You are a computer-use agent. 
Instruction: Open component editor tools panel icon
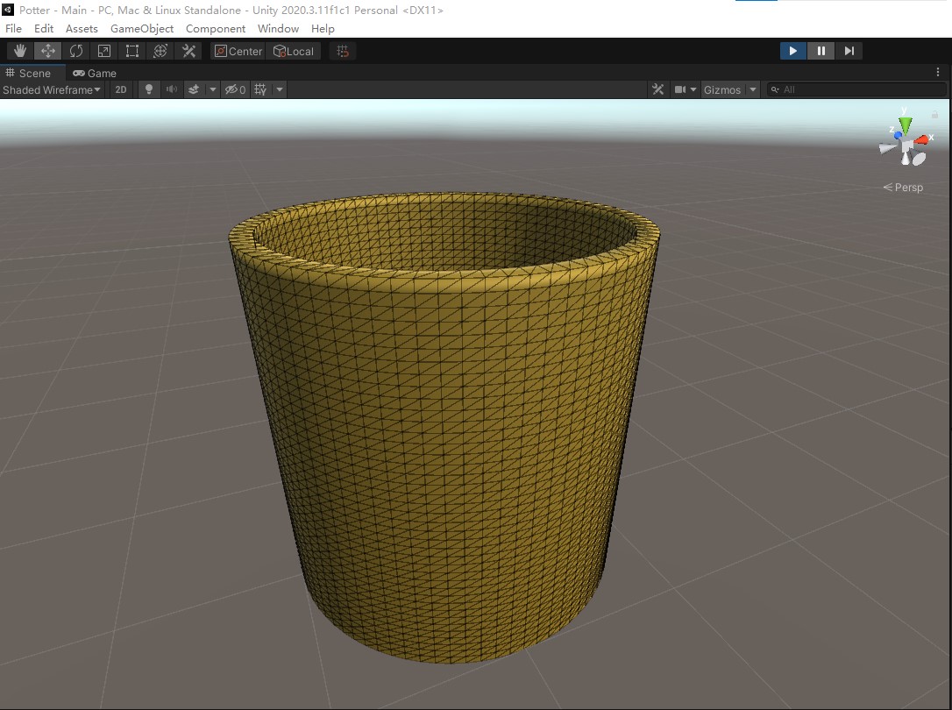click(657, 89)
